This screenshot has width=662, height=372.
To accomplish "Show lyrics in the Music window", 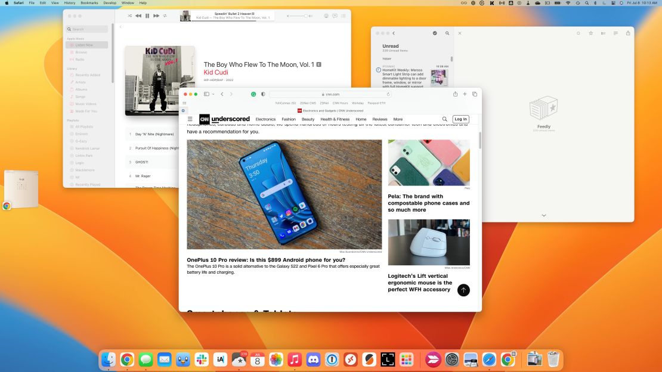I will (335, 16).
